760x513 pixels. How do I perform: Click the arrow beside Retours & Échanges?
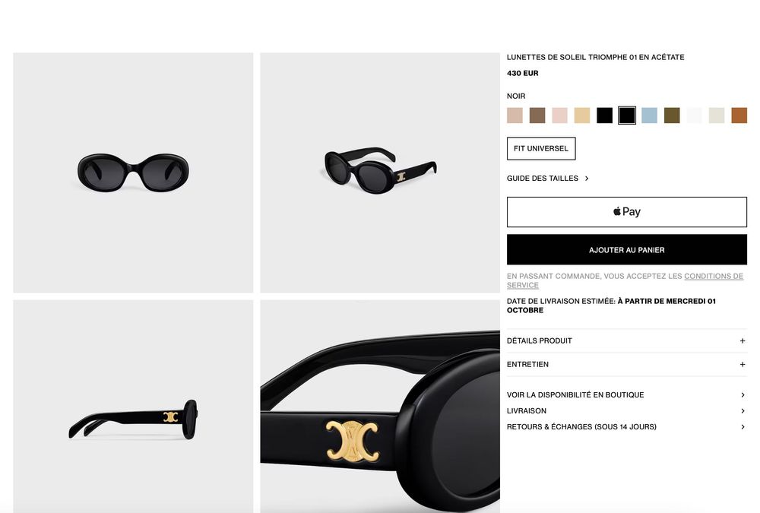[x=743, y=427]
